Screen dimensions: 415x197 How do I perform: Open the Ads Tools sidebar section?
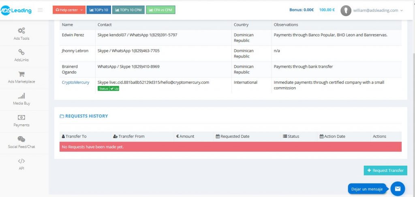[21, 34]
